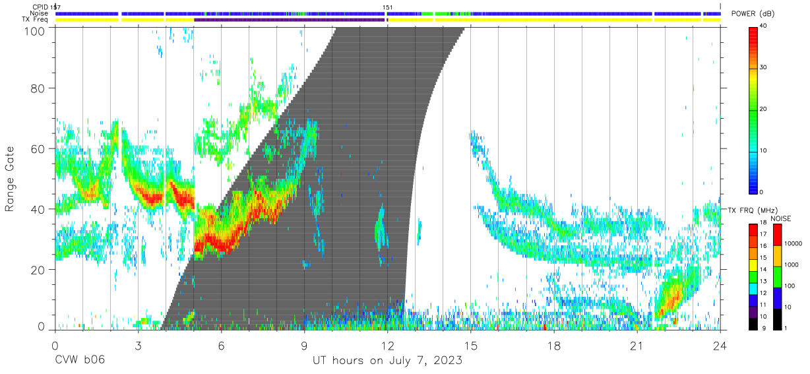Screen dimensions: 810x374
Task: Click the y-axis tick label '100'
Action: 35,31
